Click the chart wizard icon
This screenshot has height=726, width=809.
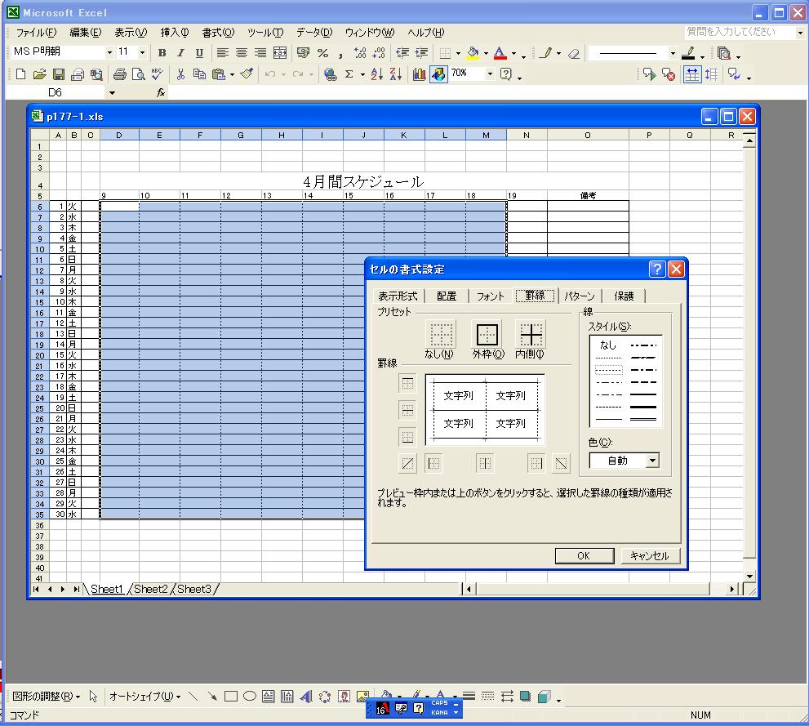(420, 74)
